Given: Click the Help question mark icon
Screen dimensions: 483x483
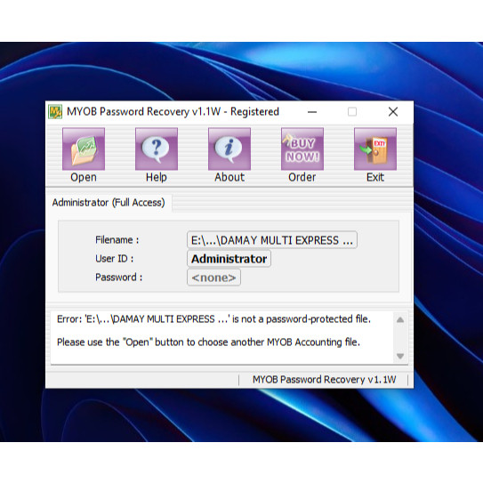Looking at the screenshot, I should click(x=157, y=149).
